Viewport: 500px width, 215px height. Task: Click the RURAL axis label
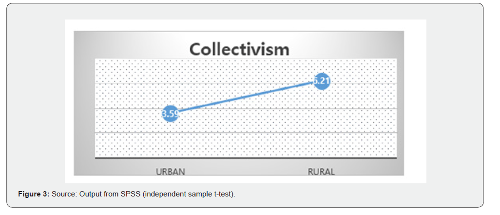coord(321,172)
